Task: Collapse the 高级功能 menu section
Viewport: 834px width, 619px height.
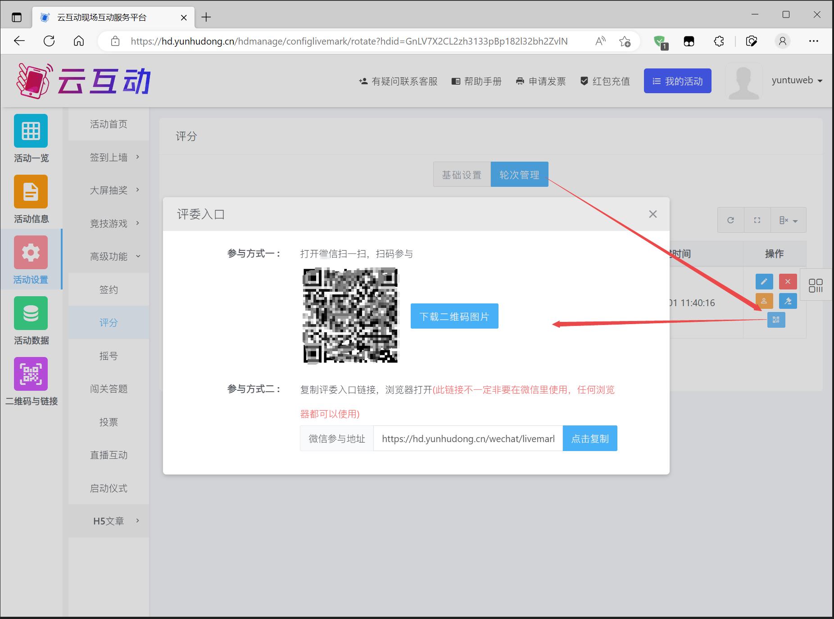Action: coord(109,257)
